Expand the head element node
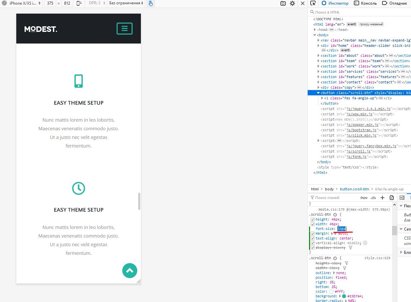This screenshot has height=302, width=411. (x=315, y=30)
